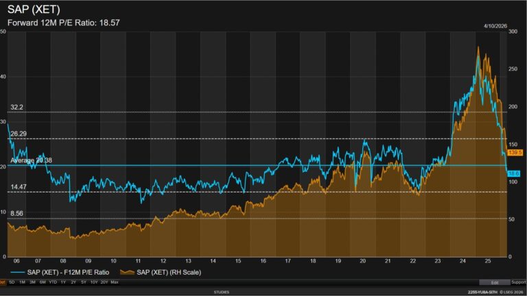Switch chart range to 1Y
Image resolution: width=527 pixels, height=296 pixels.
coord(64,282)
